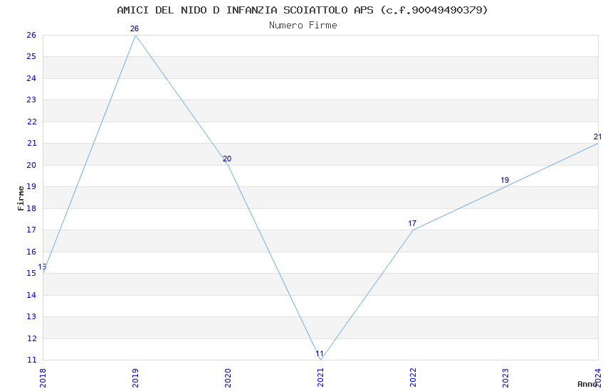Click y-axis tick value 24
Viewport: 605px width, 391px height.
pyautogui.click(x=31, y=78)
